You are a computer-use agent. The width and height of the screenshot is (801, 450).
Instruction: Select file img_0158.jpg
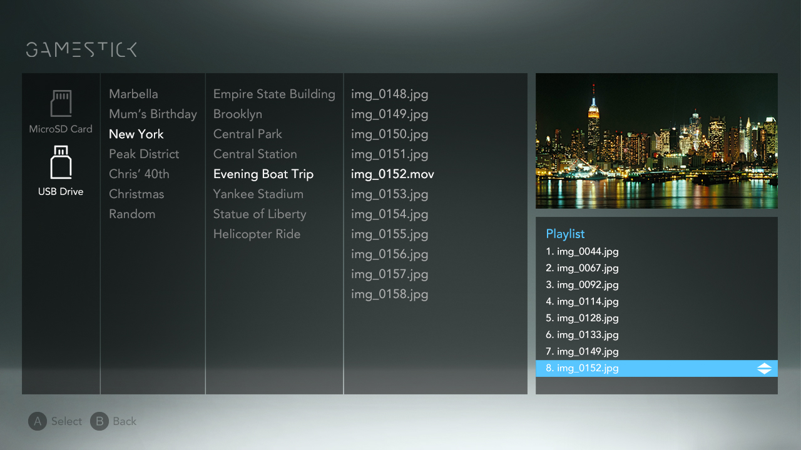[x=389, y=294]
